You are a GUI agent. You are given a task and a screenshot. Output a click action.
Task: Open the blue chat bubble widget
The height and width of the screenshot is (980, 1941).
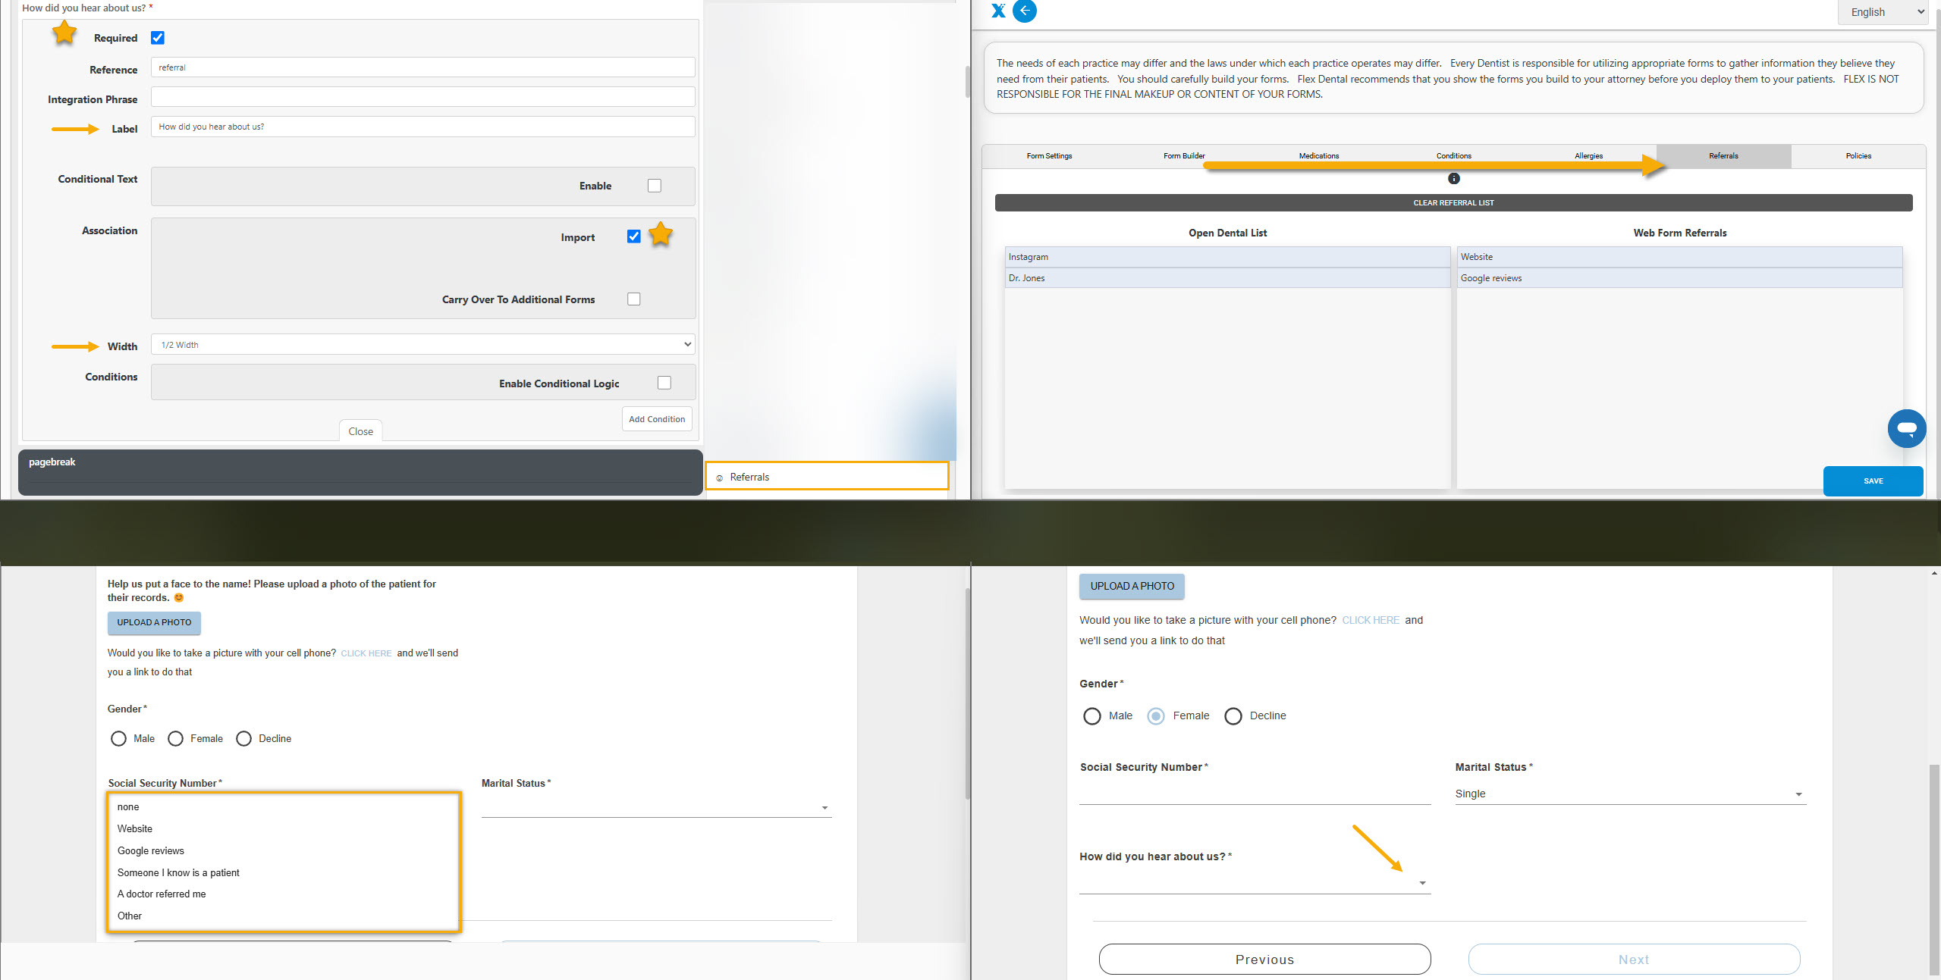[1907, 428]
